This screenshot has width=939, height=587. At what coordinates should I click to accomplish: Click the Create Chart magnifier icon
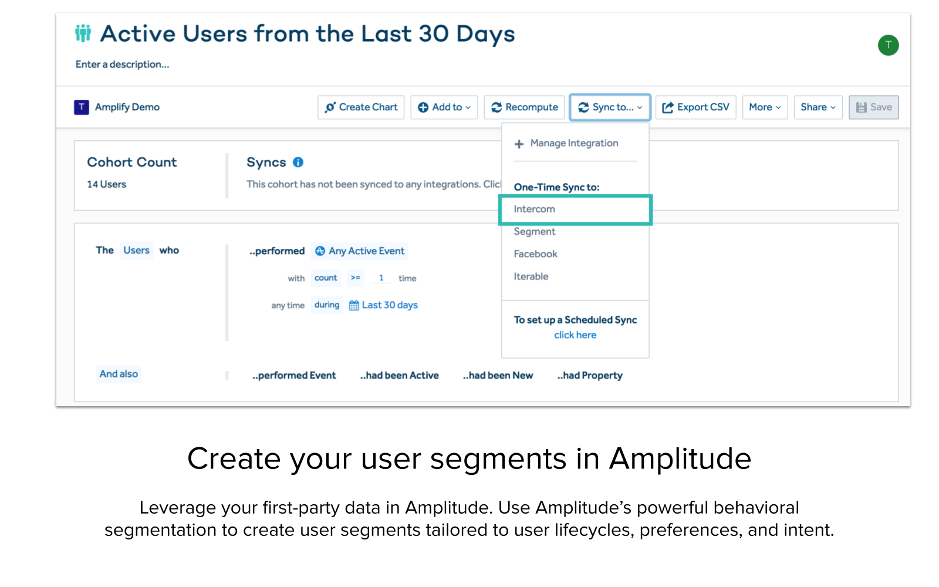pyautogui.click(x=332, y=107)
